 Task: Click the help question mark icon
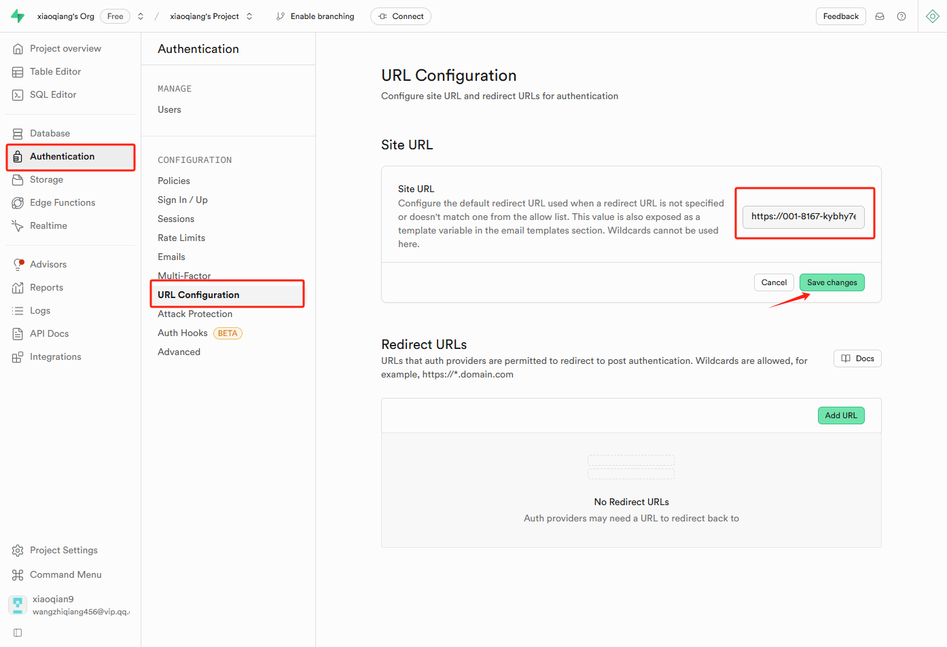click(x=901, y=16)
